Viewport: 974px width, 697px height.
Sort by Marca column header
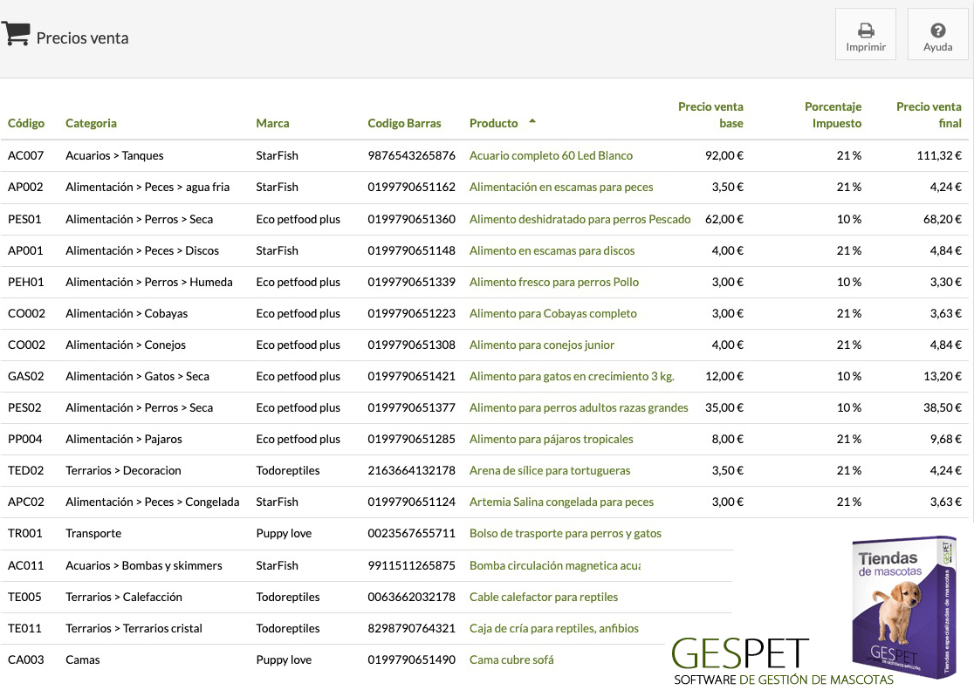click(272, 123)
